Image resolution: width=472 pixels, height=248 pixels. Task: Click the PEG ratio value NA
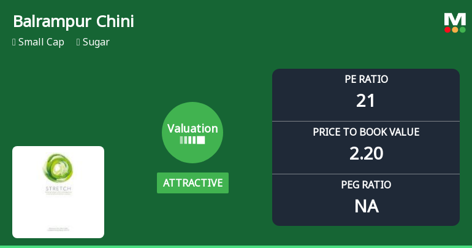click(x=366, y=206)
